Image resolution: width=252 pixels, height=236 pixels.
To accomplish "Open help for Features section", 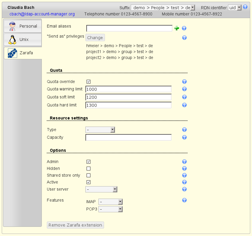I will click(x=184, y=200).
